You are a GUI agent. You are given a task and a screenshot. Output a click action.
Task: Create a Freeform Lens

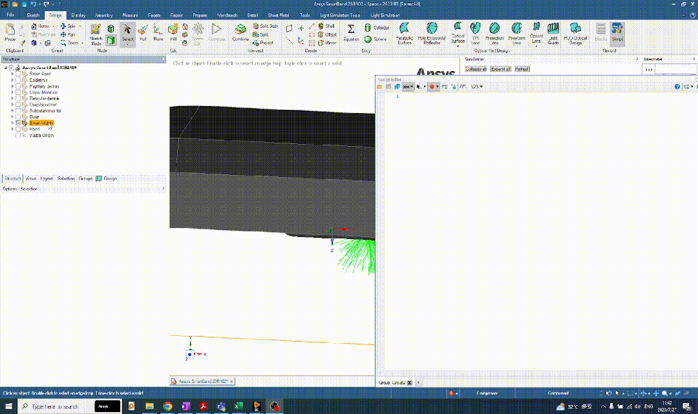[x=516, y=34]
